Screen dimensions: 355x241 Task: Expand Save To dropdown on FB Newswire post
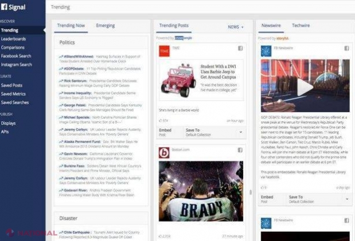[347, 199]
